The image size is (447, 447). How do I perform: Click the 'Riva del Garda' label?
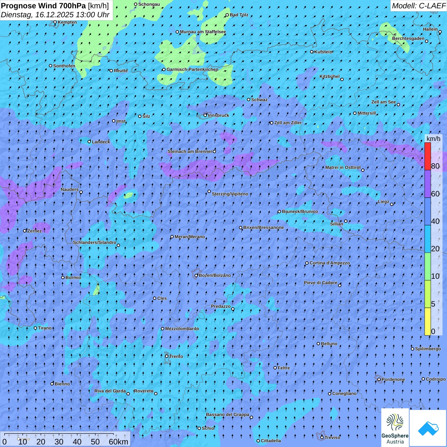pyautogui.click(x=110, y=391)
